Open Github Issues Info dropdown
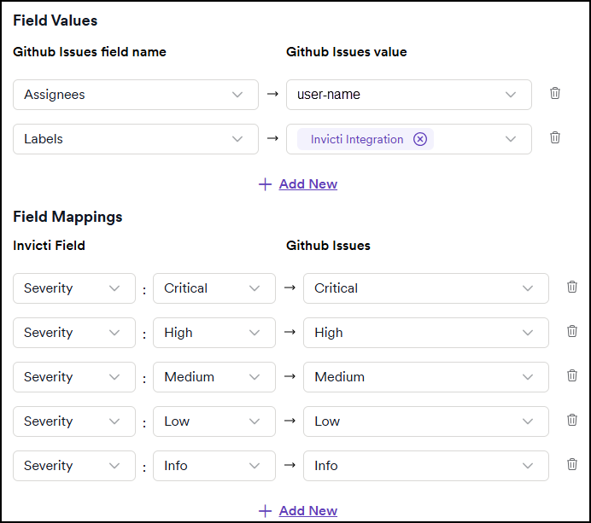 (426, 466)
